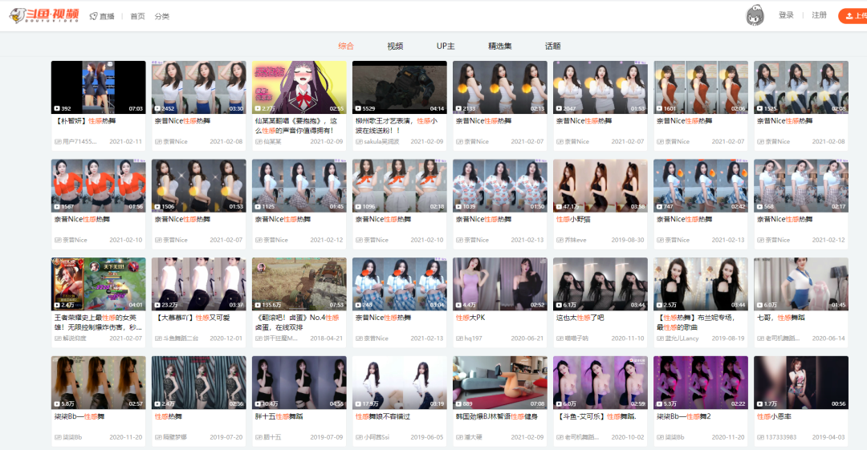Click the user avatar icon
The height and width of the screenshot is (450, 867).
click(755, 15)
